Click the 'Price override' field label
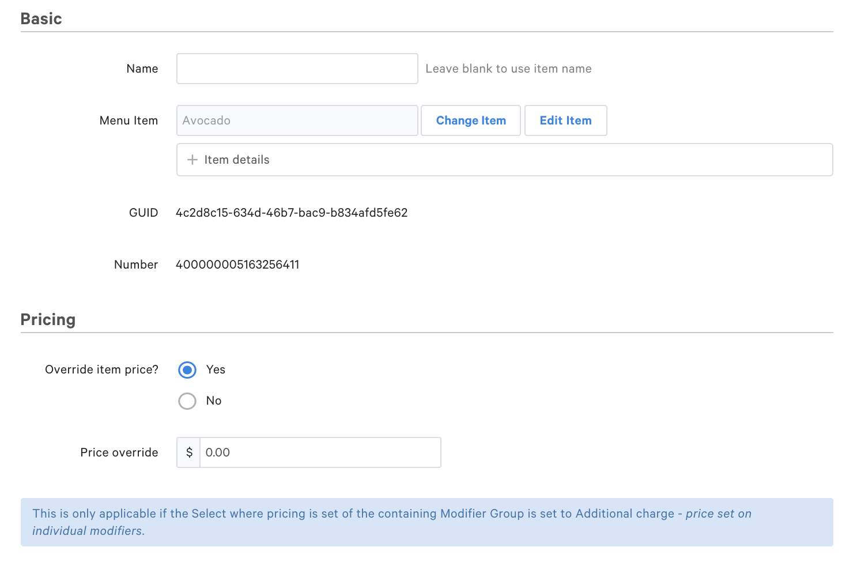 (119, 452)
